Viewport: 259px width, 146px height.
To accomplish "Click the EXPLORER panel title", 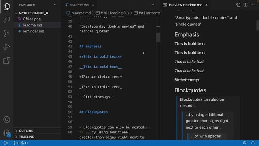I will pyautogui.click(x=27, y=5).
